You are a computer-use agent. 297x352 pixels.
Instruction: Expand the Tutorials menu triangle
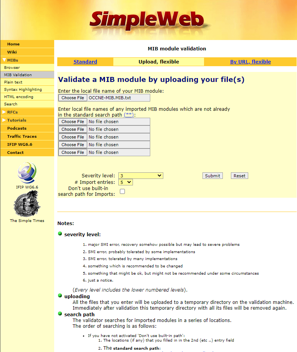[x=4, y=120]
